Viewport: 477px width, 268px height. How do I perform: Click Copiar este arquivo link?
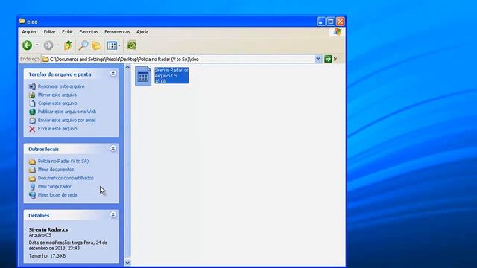(57, 103)
